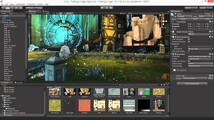Select the grow_ball texture thumbnail

click(x=70, y=105)
